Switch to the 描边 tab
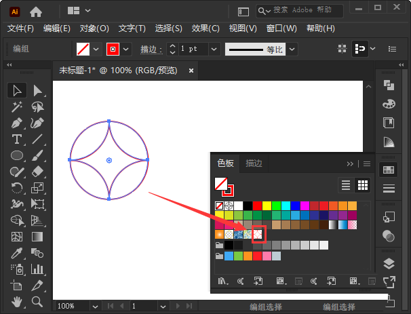Image resolution: width=411 pixels, height=314 pixels. 254,163
